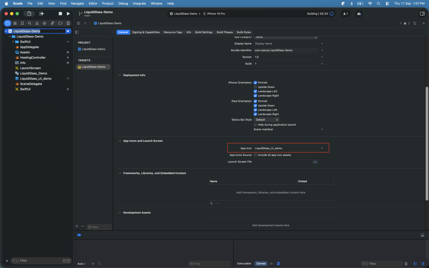Collapse the Development Assets section
Image resolution: width=429 pixels, height=268 pixels.
[x=120, y=212]
